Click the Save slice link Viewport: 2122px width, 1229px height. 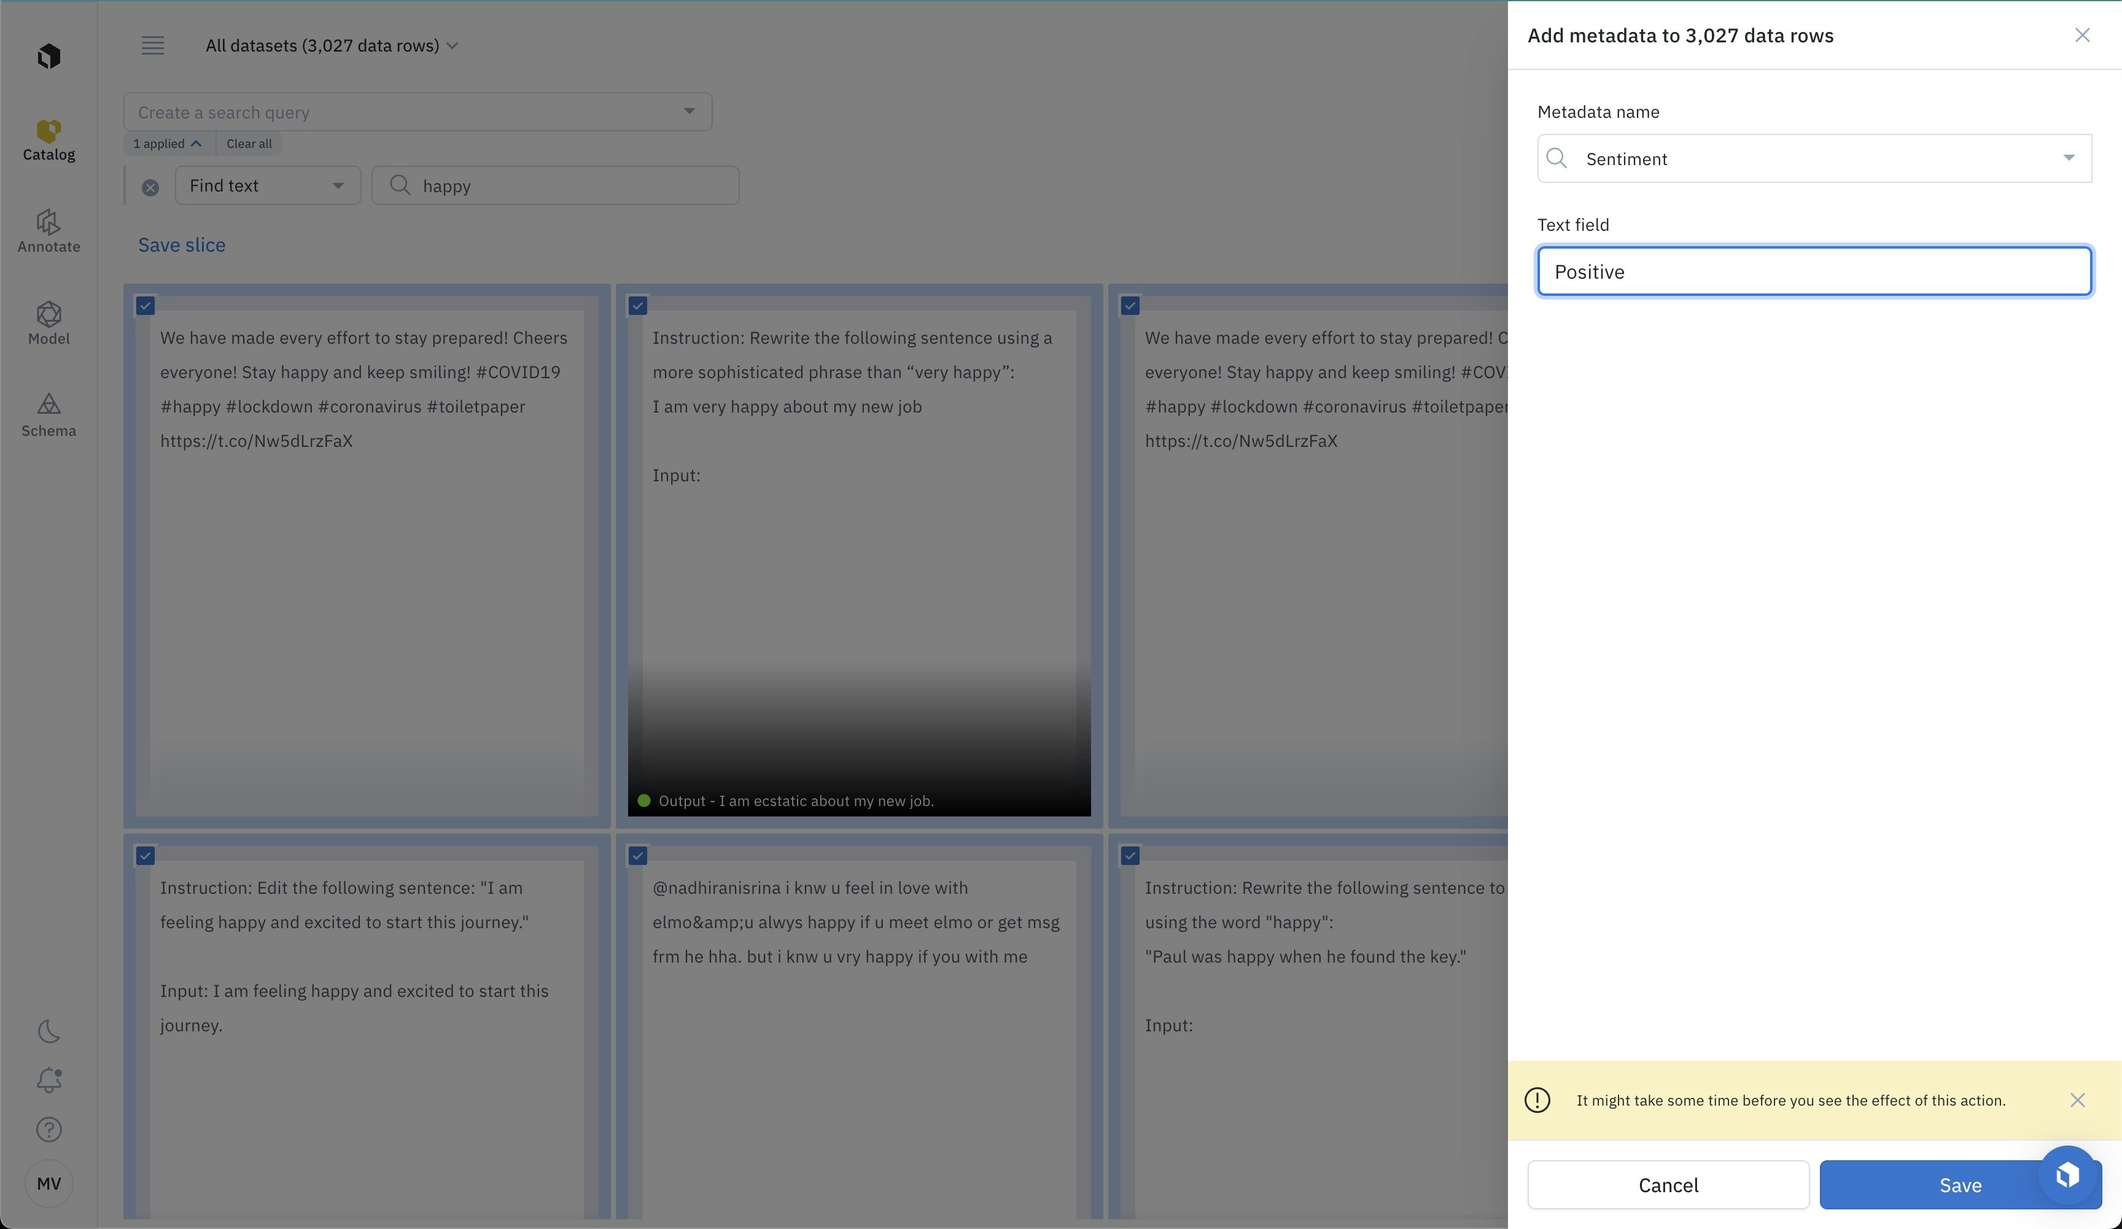[x=182, y=245]
